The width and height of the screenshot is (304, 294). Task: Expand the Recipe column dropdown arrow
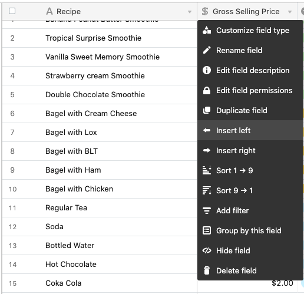point(190,12)
